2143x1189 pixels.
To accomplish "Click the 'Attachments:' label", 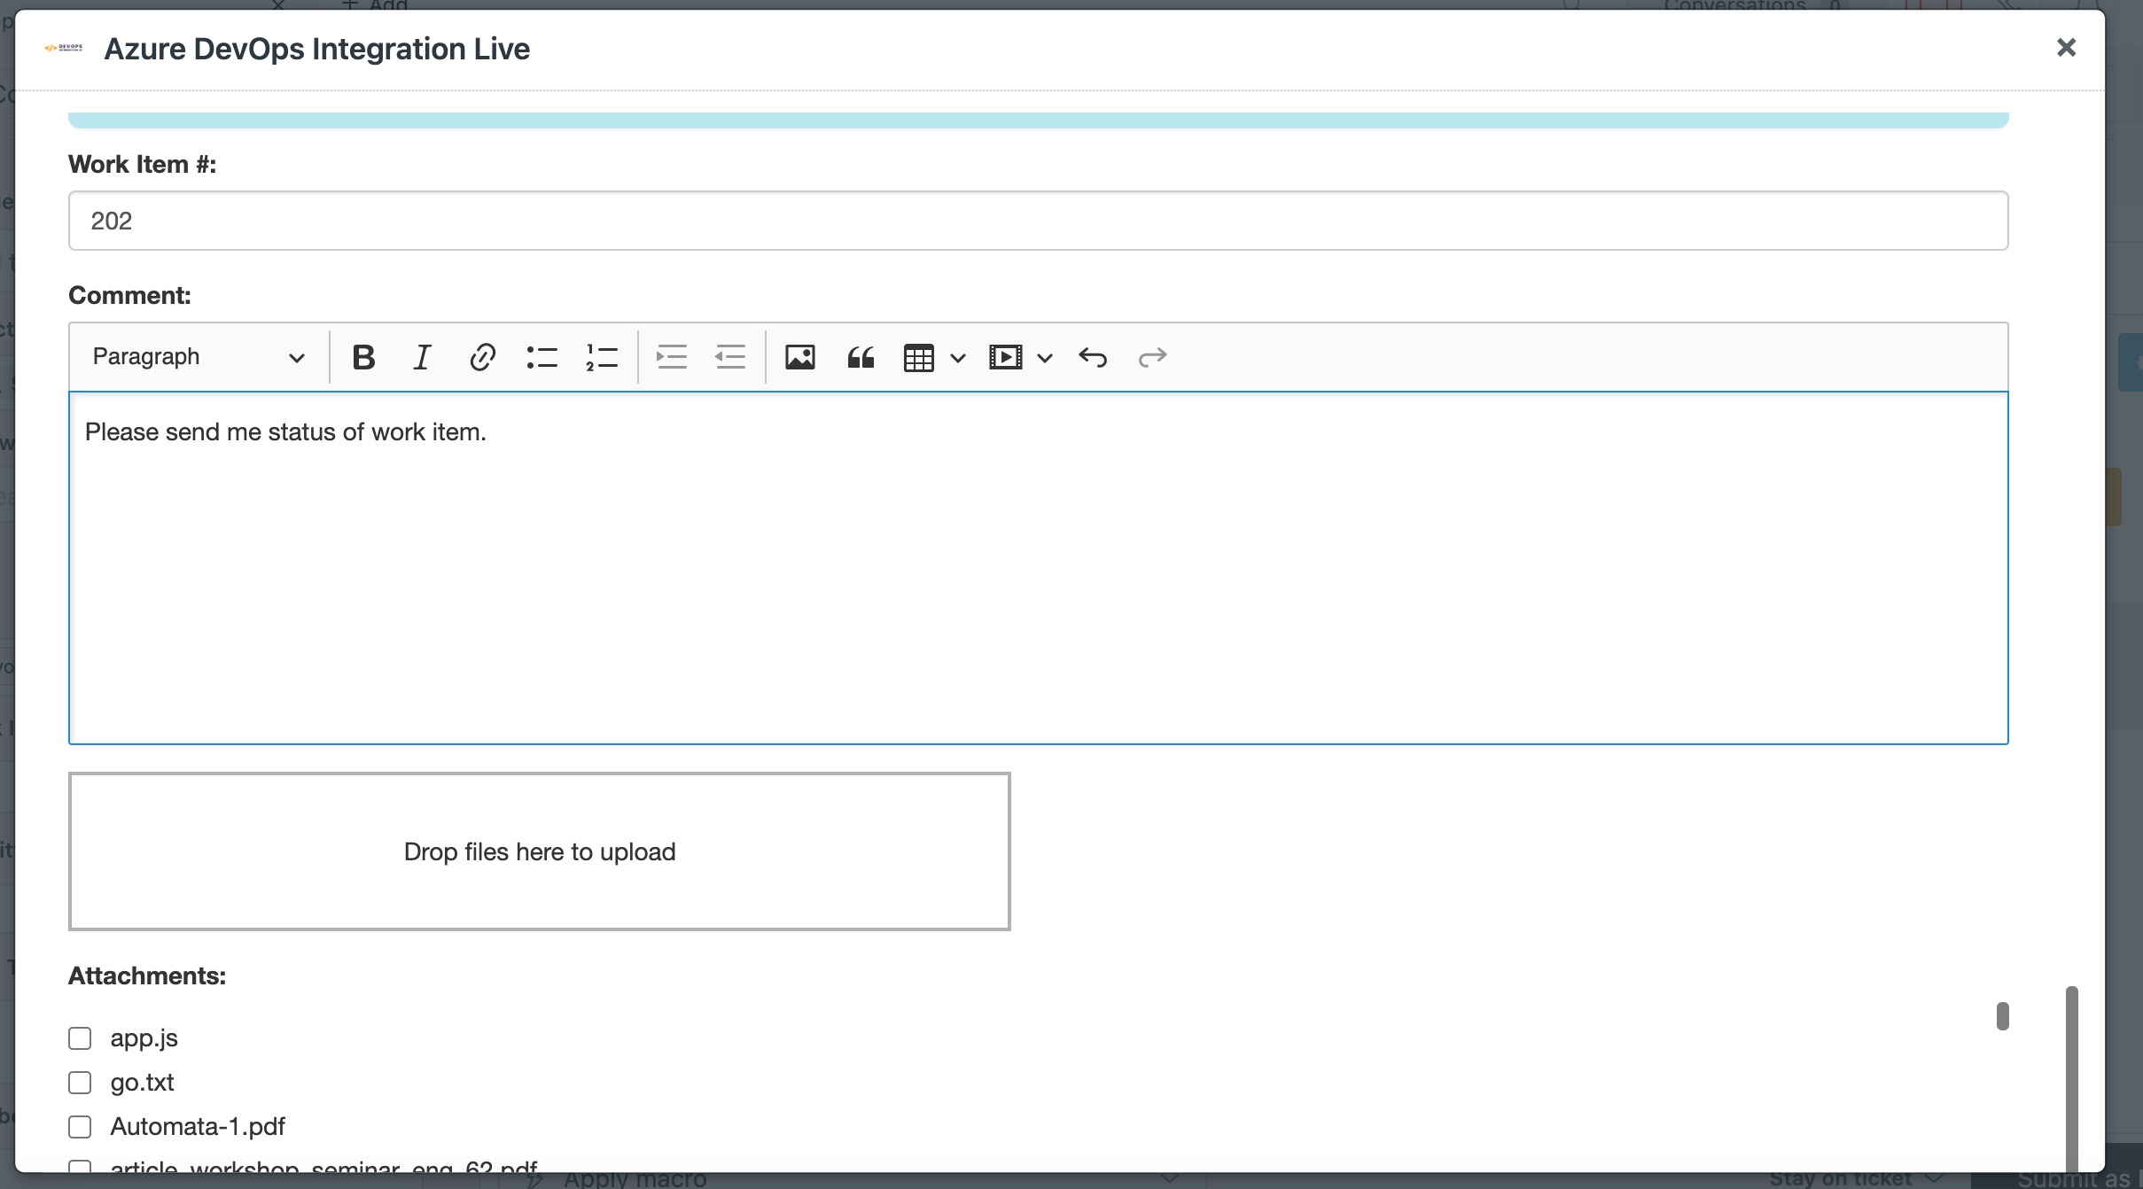I will 147,975.
